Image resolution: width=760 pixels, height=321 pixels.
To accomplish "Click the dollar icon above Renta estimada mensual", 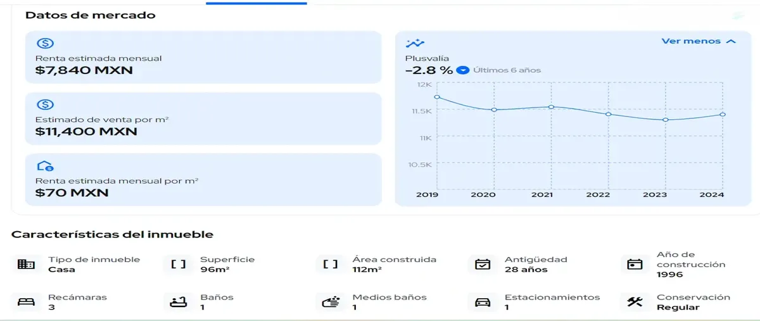I will (x=44, y=44).
